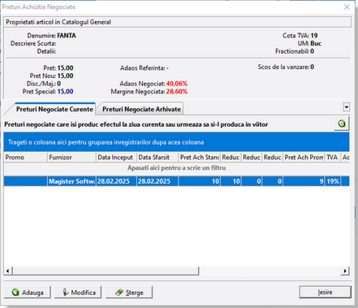358x308 pixels.
Task: Click the Sterge button
Action: pyautogui.click(x=129, y=293)
